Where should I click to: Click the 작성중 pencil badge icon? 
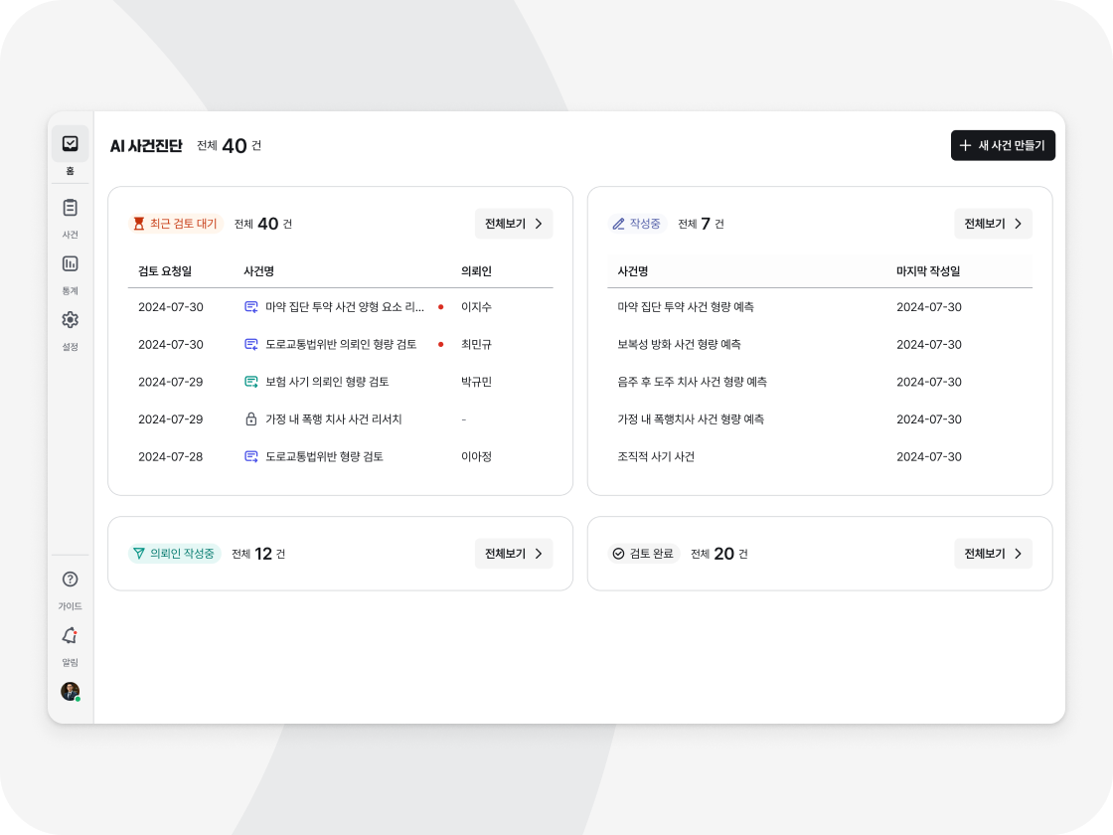tap(619, 224)
